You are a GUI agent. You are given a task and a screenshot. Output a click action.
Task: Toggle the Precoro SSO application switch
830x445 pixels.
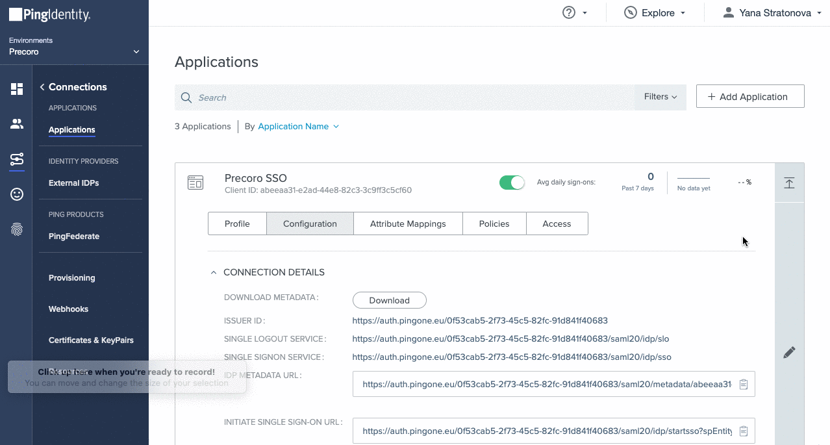click(x=512, y=183)
